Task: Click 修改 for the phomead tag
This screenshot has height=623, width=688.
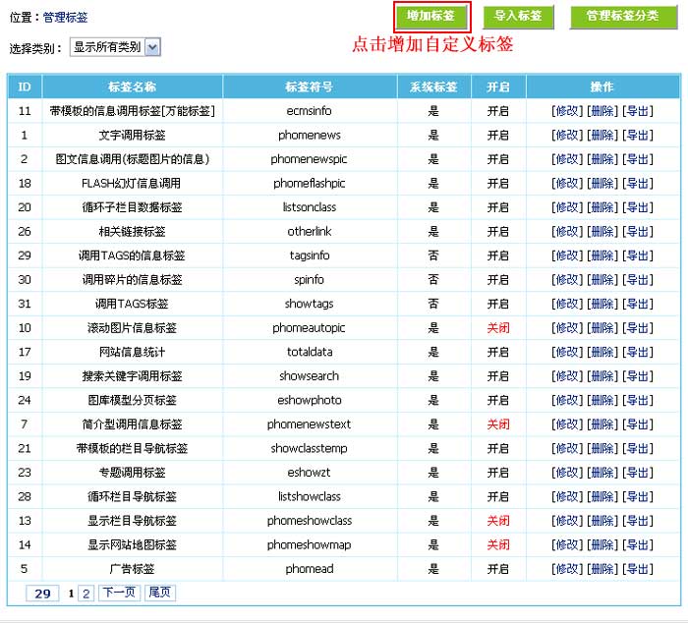Action: pos(566,569)
